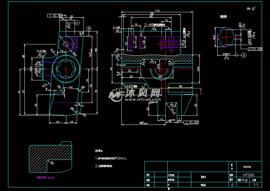Click the datum A circle symbol
Viewport: 270px width, 191px height.
click(x=77, y=23)
